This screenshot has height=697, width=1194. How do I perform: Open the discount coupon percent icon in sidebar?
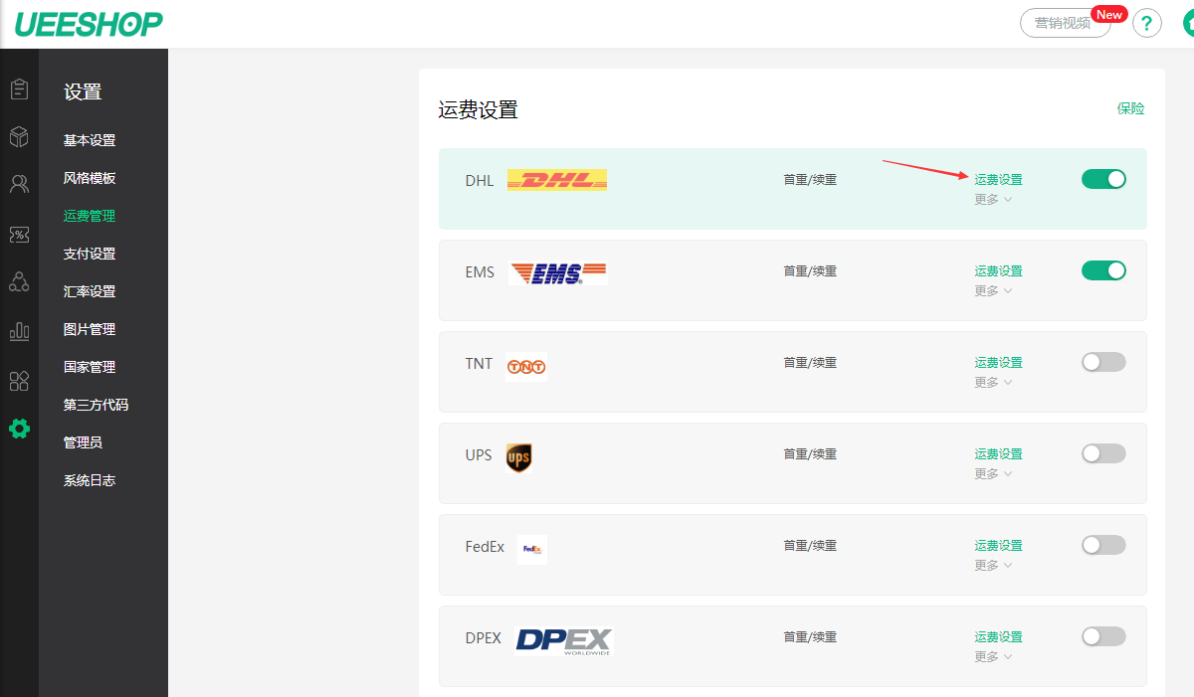click(x=19, y=235)
